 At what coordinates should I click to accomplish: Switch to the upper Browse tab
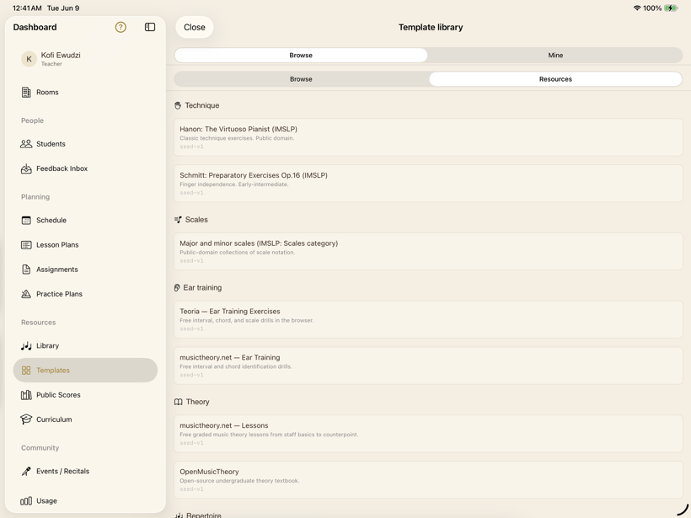click(x=301, y=55)
